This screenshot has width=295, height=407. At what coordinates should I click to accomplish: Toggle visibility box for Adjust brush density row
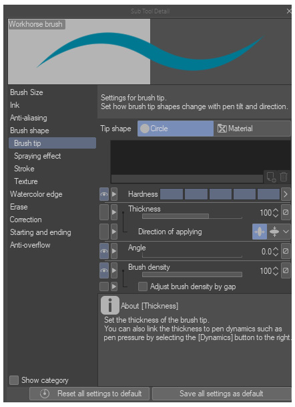104,287
